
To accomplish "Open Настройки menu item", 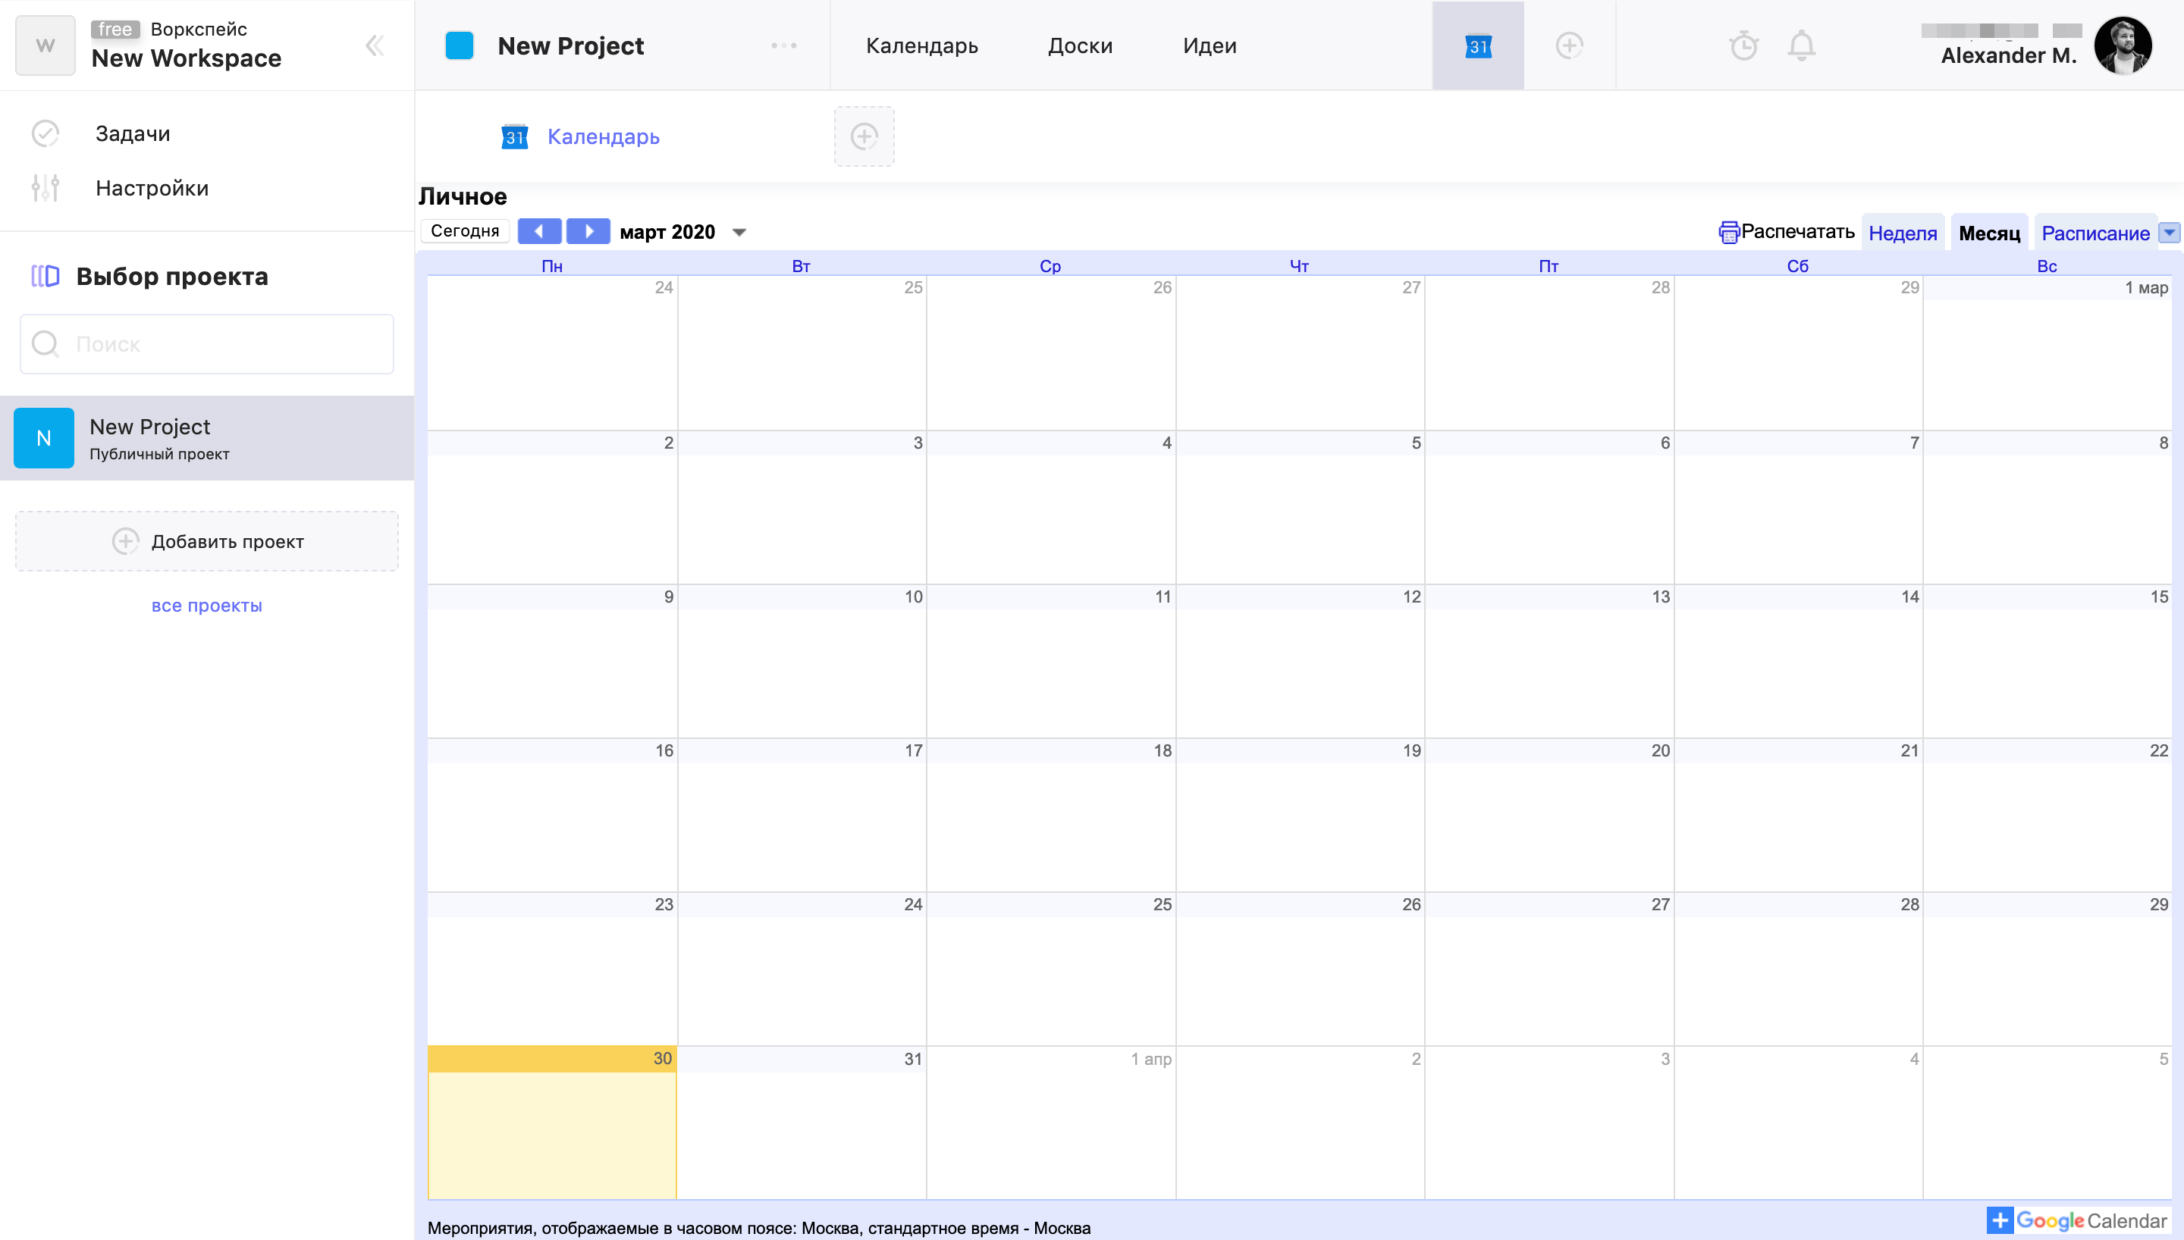I will pyautogui.click(x=152, y=188).
